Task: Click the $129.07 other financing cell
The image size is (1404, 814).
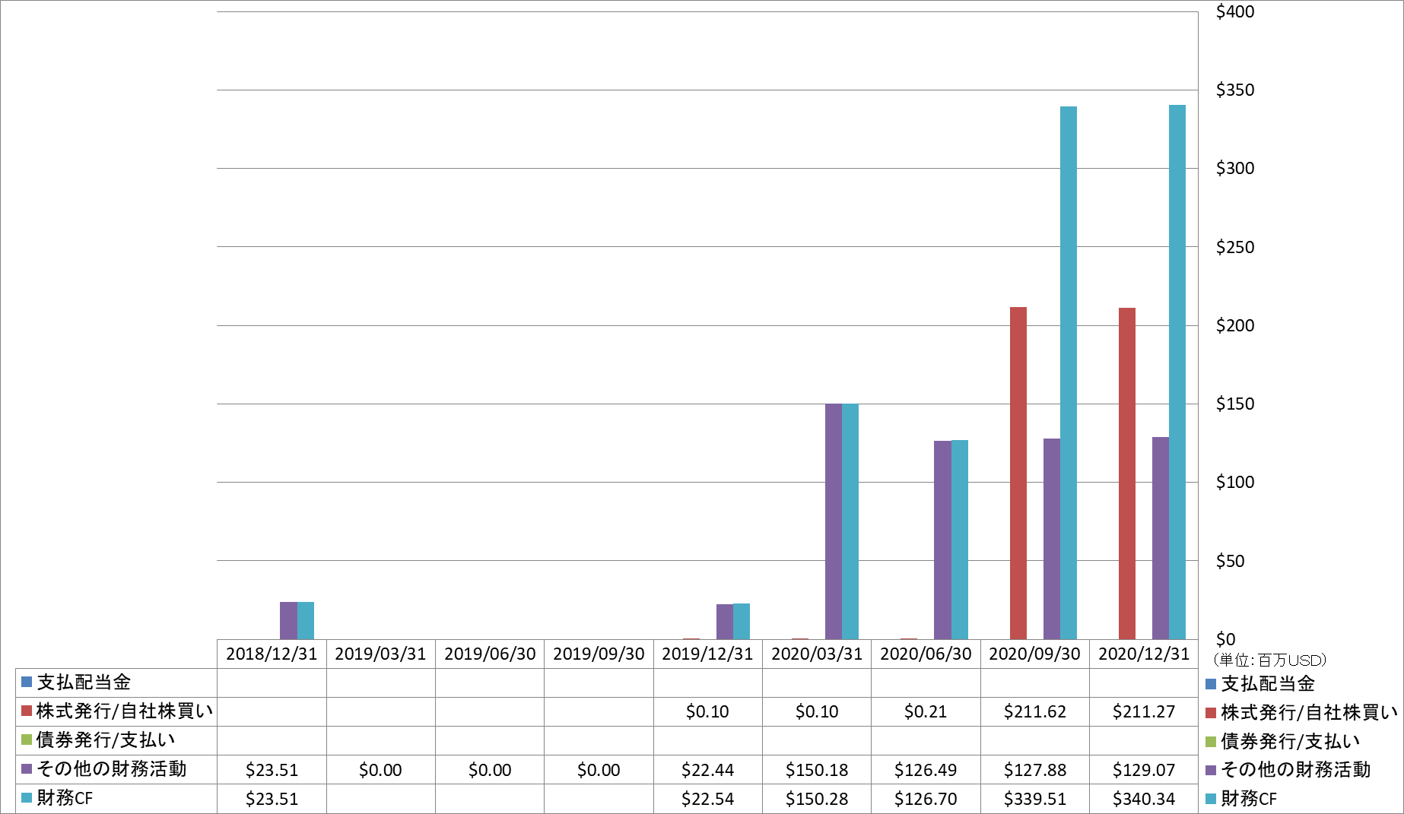Action: tap(1144, 770)
